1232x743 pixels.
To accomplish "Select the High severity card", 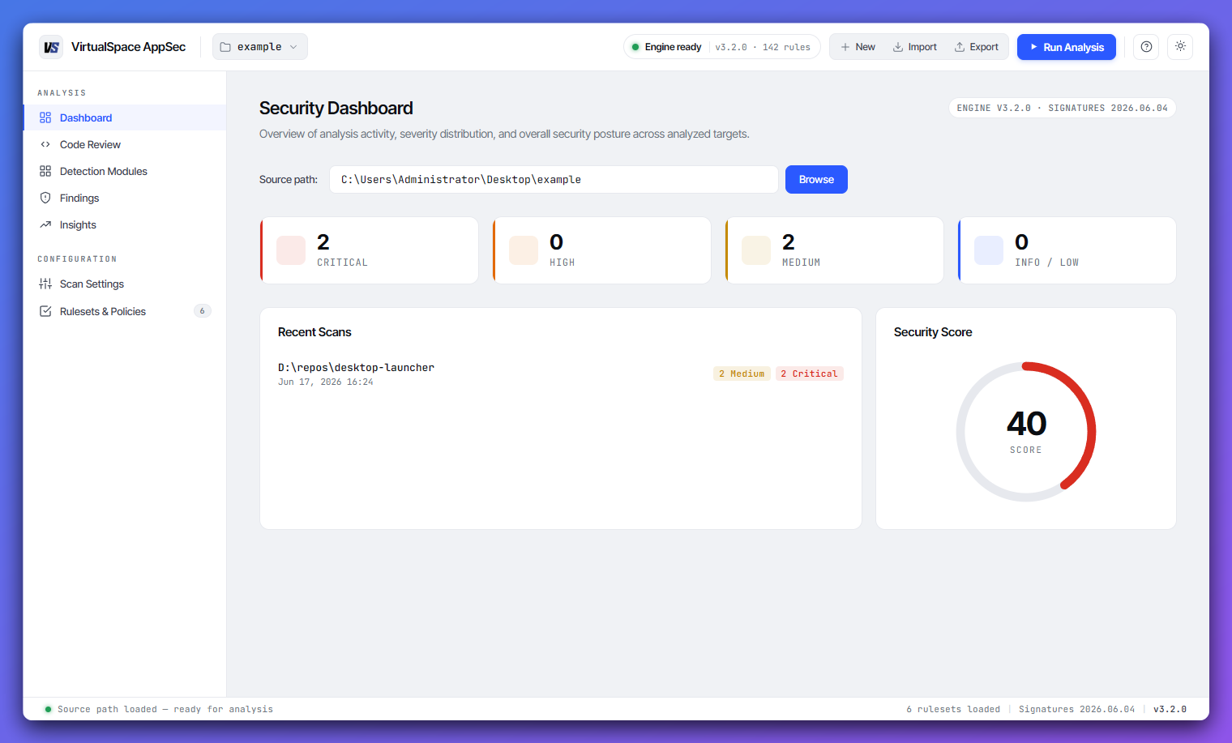I will 602,250.
